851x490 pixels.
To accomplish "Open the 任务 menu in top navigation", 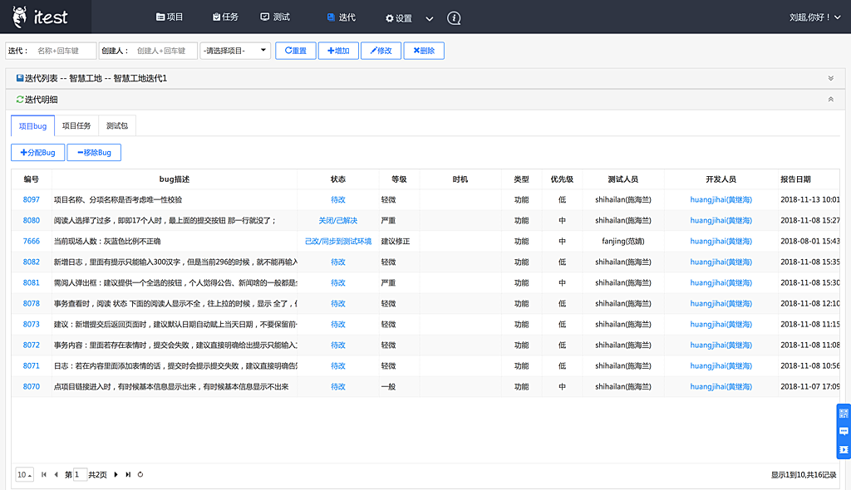I will click(x=225, y=17).
